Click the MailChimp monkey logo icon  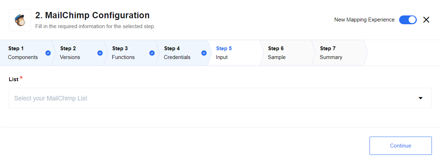(x=20, y=20)
